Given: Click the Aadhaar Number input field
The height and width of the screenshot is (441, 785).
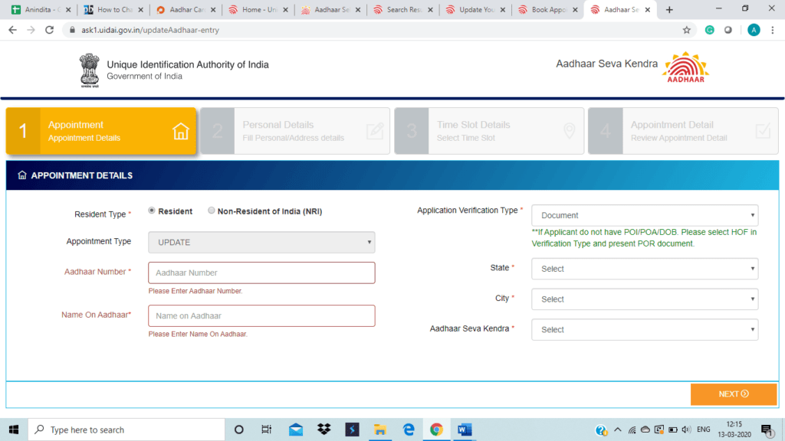Looking at the screenshot, I should pyautogui.click(x=261, y=273).
